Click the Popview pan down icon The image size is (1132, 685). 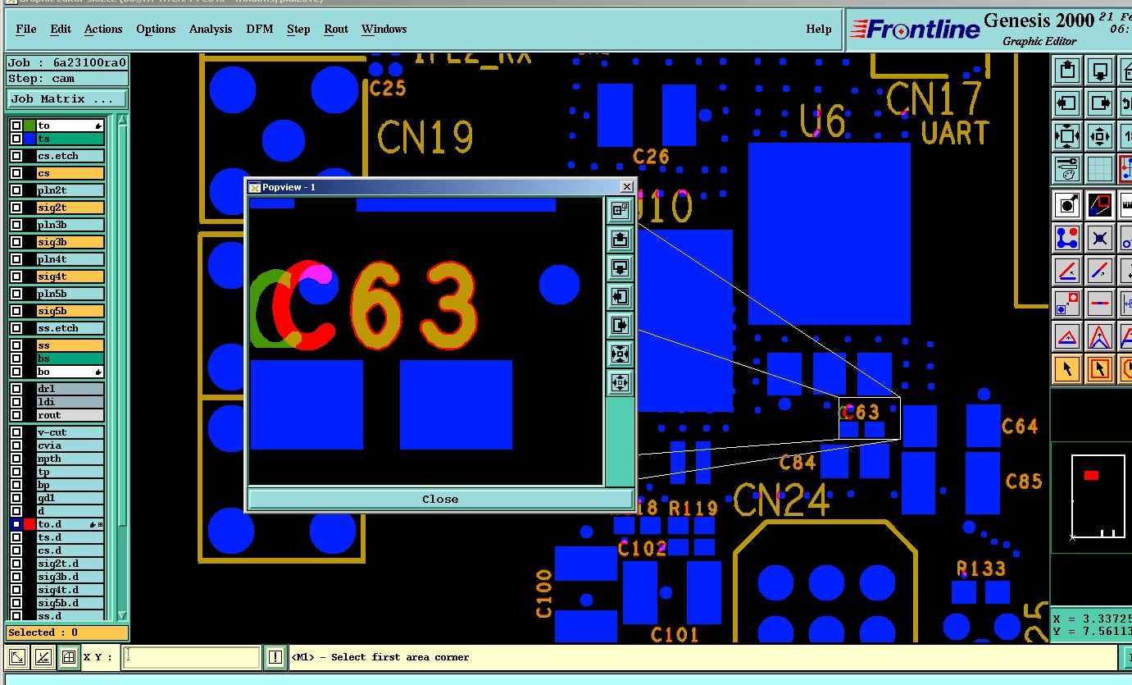(x=621, y=268)
